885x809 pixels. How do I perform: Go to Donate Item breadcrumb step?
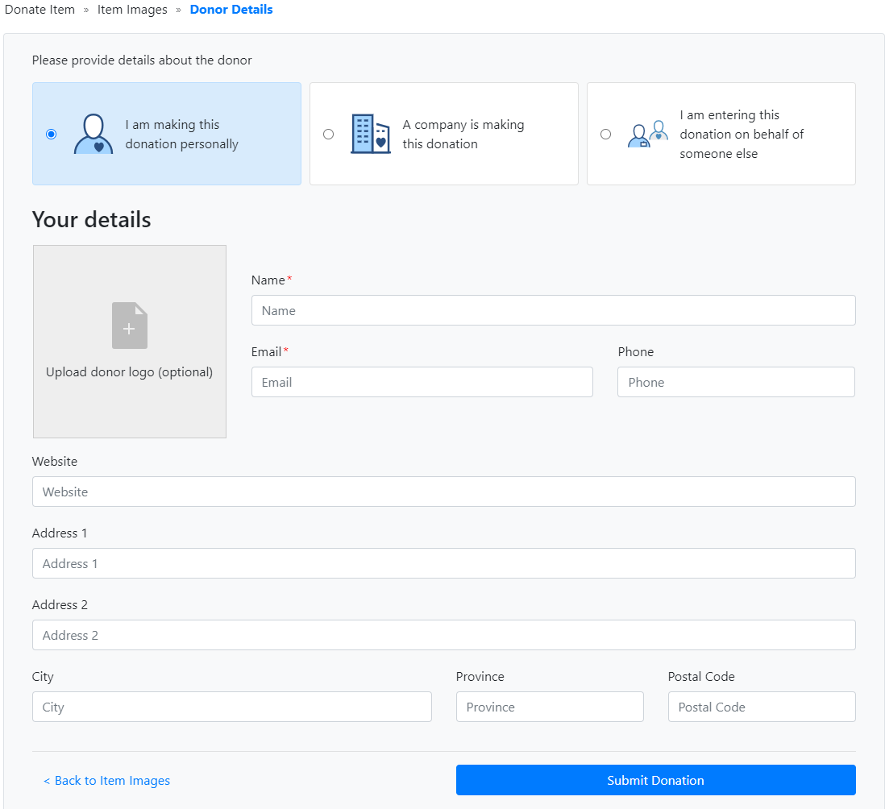[39, 10]
